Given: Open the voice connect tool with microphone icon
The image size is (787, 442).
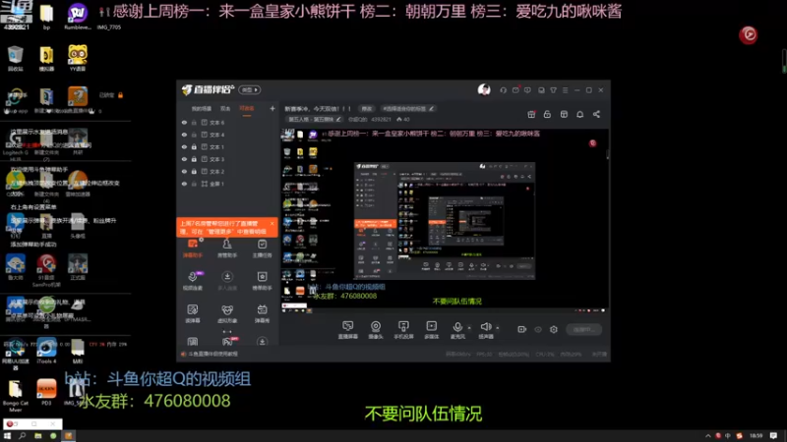Looking at the screenshot, I should point(193,281).
